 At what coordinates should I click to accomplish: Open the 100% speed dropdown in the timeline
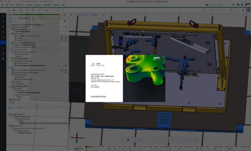(x=77, y=149)
